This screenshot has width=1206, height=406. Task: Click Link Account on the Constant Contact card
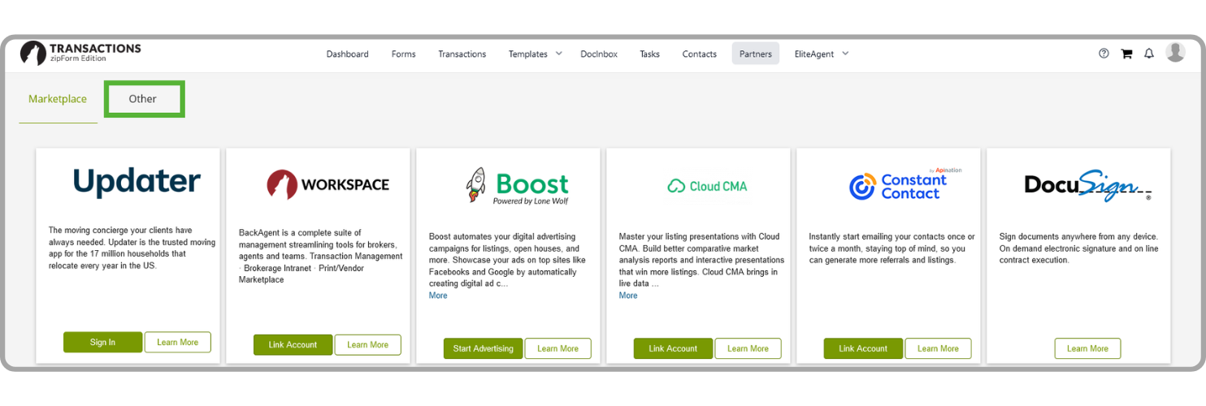coord(863,348)
